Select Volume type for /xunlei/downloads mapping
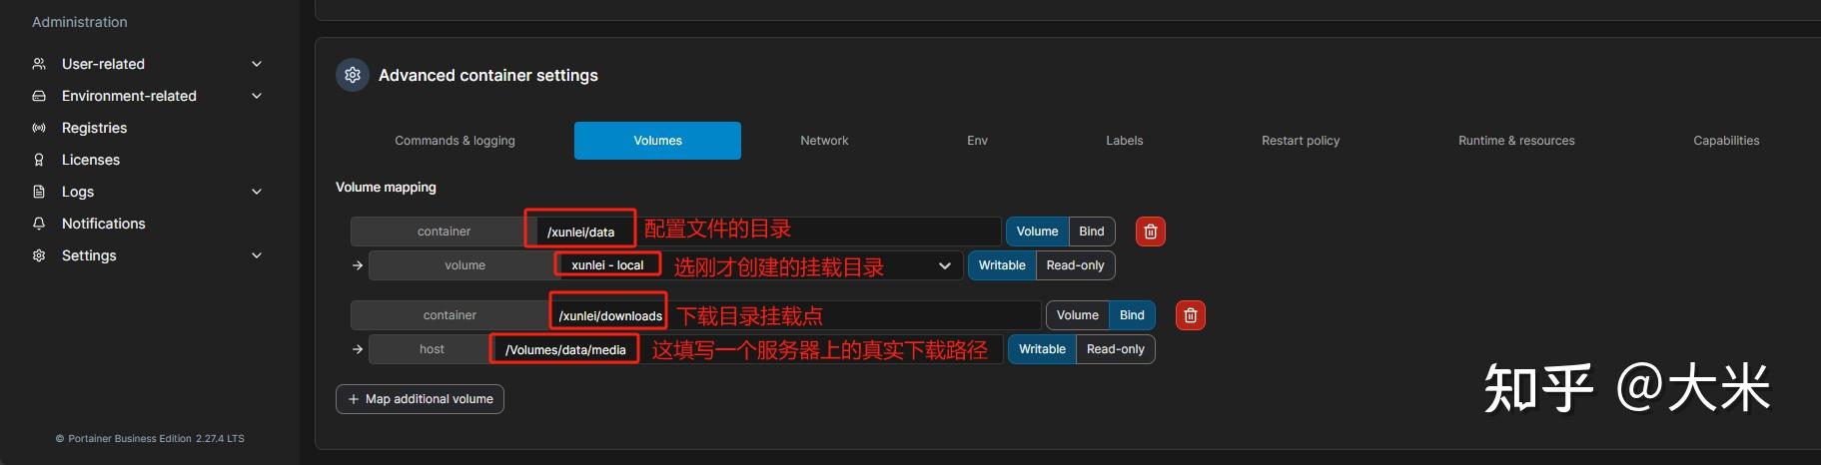The width and height of the screenshot is (1821, 465). point(1077,315)
